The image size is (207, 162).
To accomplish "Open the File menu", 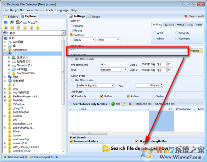I will tap(6, 10).
